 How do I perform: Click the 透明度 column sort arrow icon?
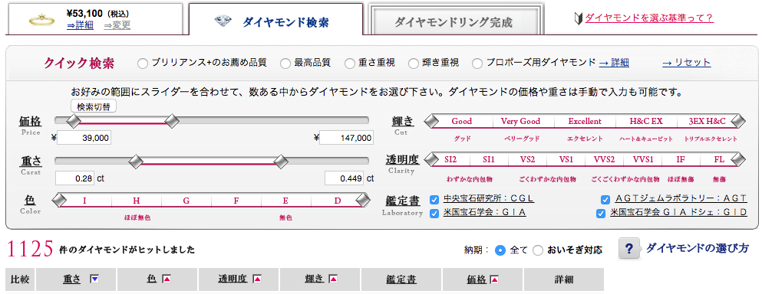tap(257, 279)
